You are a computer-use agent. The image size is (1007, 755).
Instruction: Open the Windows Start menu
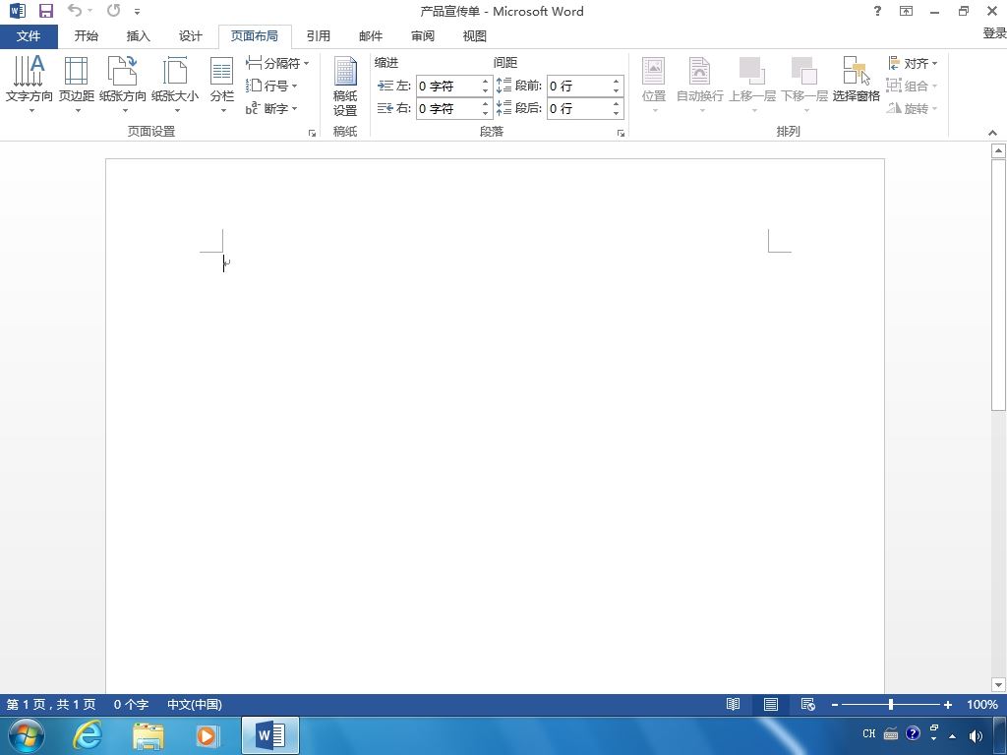[27, 735]
